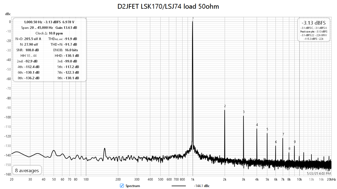Click the harmonic marker labeled 9
This screenshot has height=189, width=337.
click(295, 142)
